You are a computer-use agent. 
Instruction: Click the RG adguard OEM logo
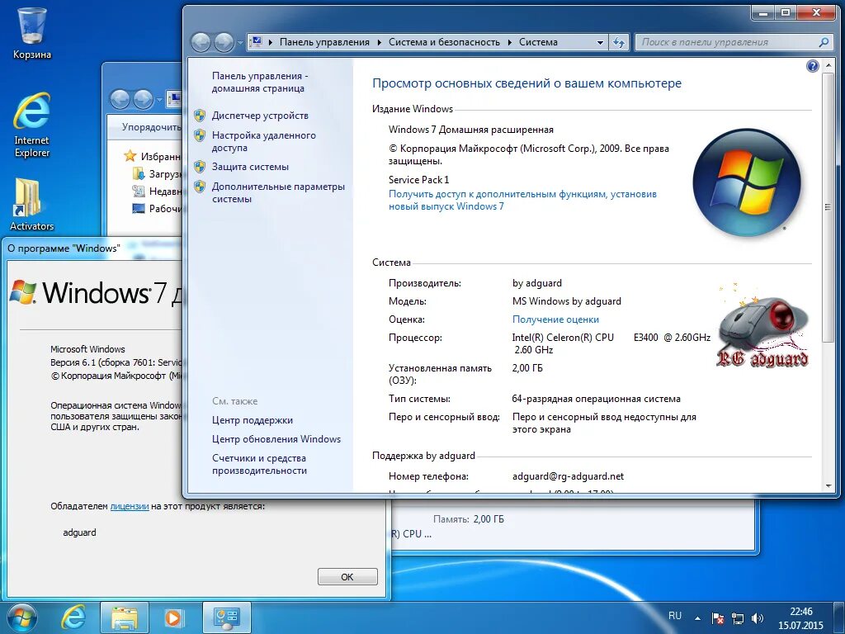(762, 325)
